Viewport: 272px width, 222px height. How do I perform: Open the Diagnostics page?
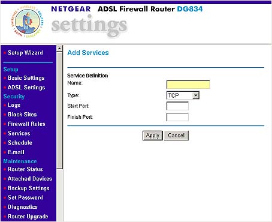tap(23, 207)
